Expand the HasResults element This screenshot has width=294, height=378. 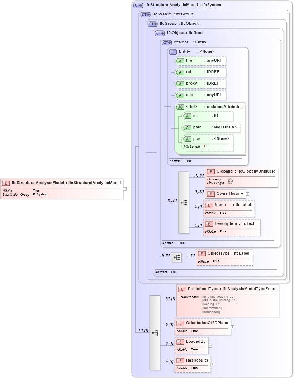click(x=212, y=364)
